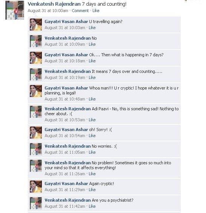Viewport: 206px width, 213px height.
Task: Like the 'Are you a psychiatrist?' comment
Action: click(x=92, y=206)
